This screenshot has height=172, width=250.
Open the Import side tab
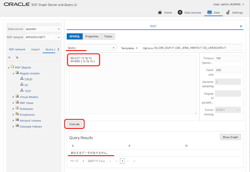[35, 49]
